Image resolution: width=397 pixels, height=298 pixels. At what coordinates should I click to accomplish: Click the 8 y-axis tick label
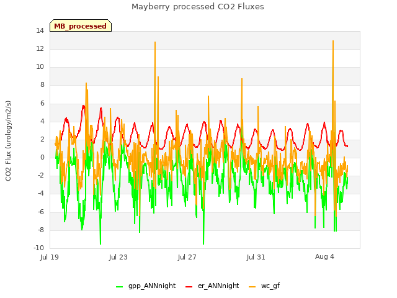click(x=42, y=85)
